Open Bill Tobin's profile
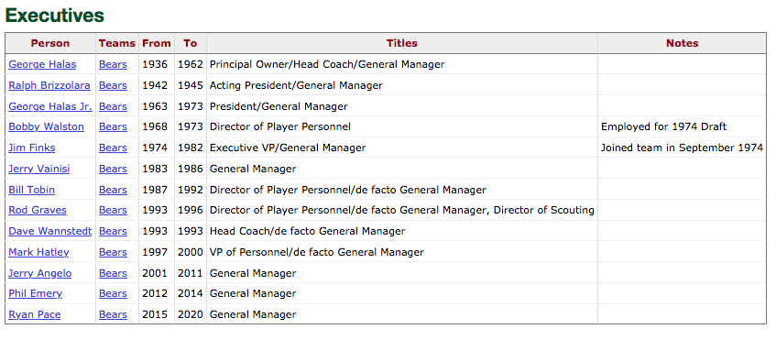Viewport: 776px width, 340px height. [32, 190]
